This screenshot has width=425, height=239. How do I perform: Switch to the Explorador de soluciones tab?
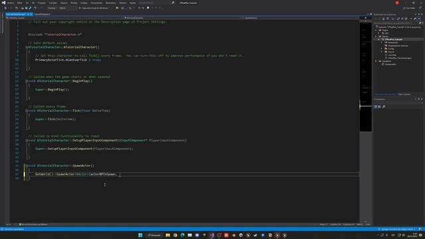[x=385, y=94]
